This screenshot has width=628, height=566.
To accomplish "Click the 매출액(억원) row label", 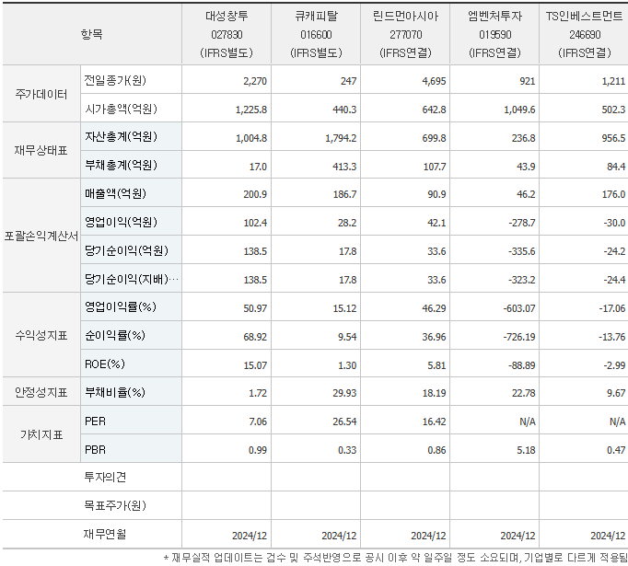I will (115, 194).
